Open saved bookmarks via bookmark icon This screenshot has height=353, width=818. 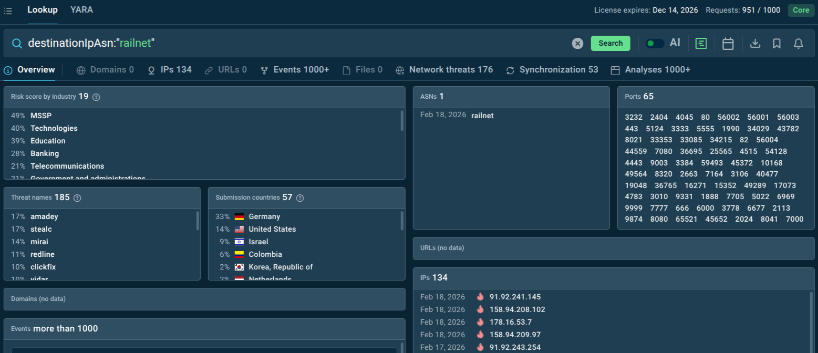click(x=777, y=43)
